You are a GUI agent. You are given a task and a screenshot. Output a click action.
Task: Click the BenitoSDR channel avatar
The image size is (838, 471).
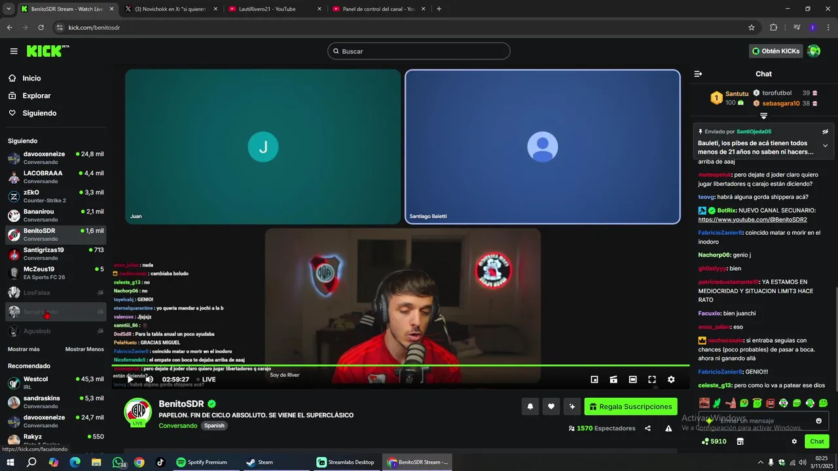pyautogui.click(x=138, y=411)
